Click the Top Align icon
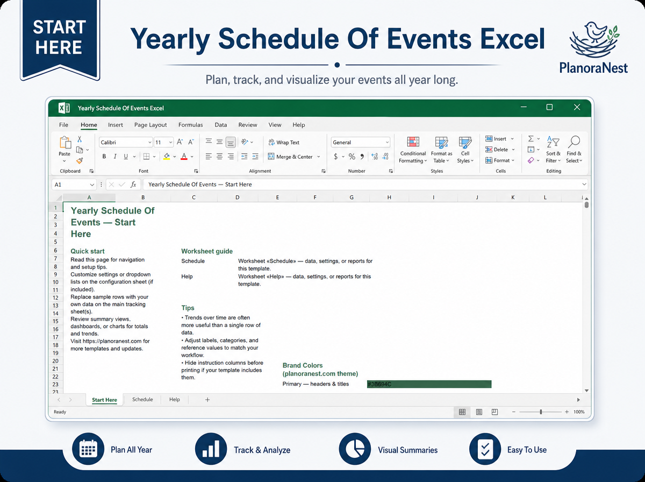The width and height of the screenshot is (645, 482). click(208, 142)
